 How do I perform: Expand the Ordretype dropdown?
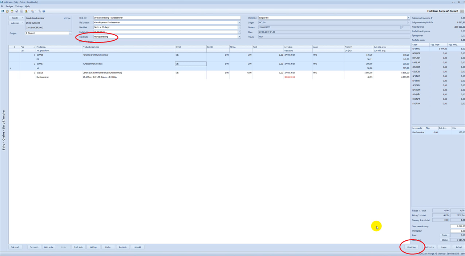408,18
